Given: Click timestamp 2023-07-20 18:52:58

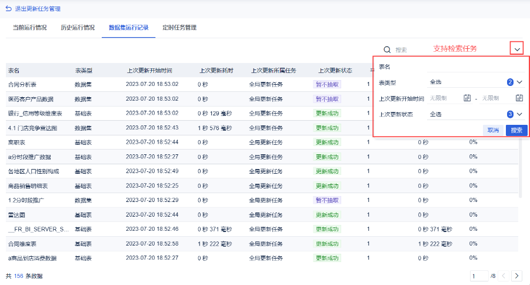Looking at the screenshot, I should coord(152,244).
